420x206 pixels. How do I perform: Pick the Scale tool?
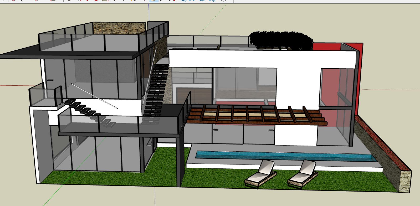tap(105, 1)
